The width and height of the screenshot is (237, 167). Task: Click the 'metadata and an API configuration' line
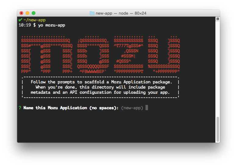(x=100, y=92)
